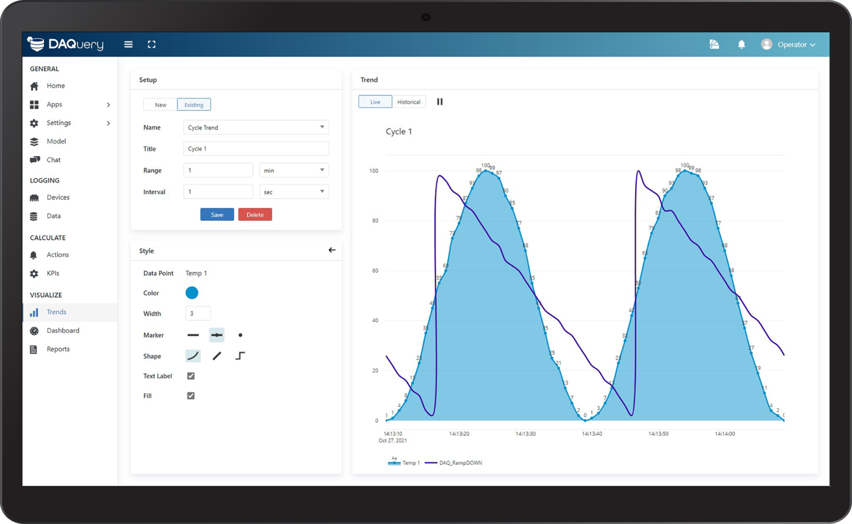Select the smooth curve shape icon

[193, 356]
